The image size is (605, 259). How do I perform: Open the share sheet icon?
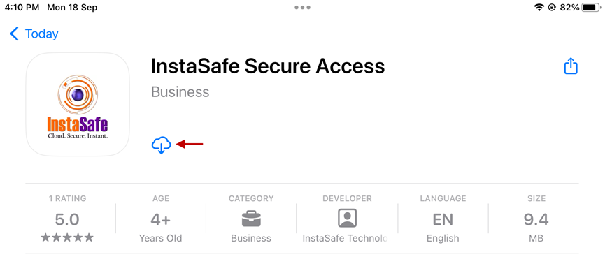571,66
